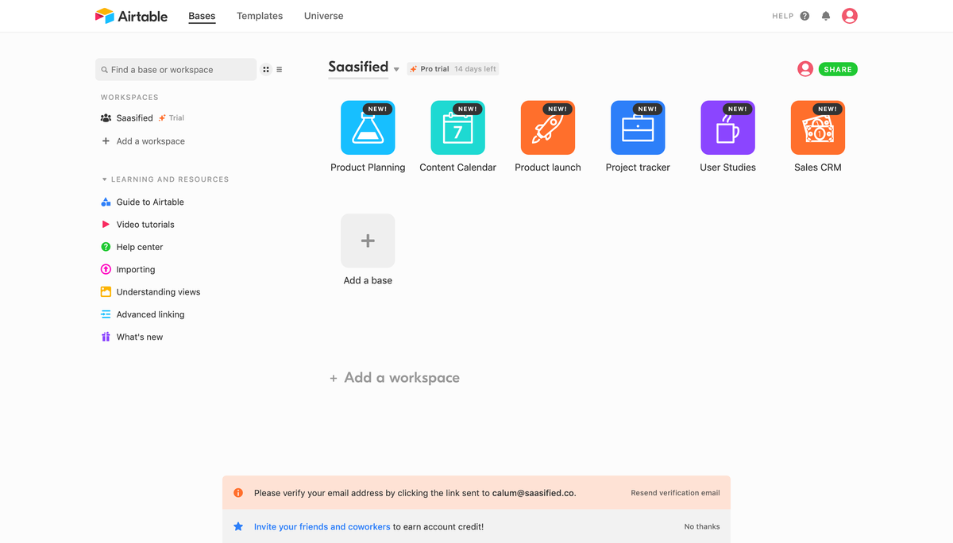This screenshot has height=543, width=953.
Task: Open Invite your friends and coworkers link
Action: click(x=322, y=526)
